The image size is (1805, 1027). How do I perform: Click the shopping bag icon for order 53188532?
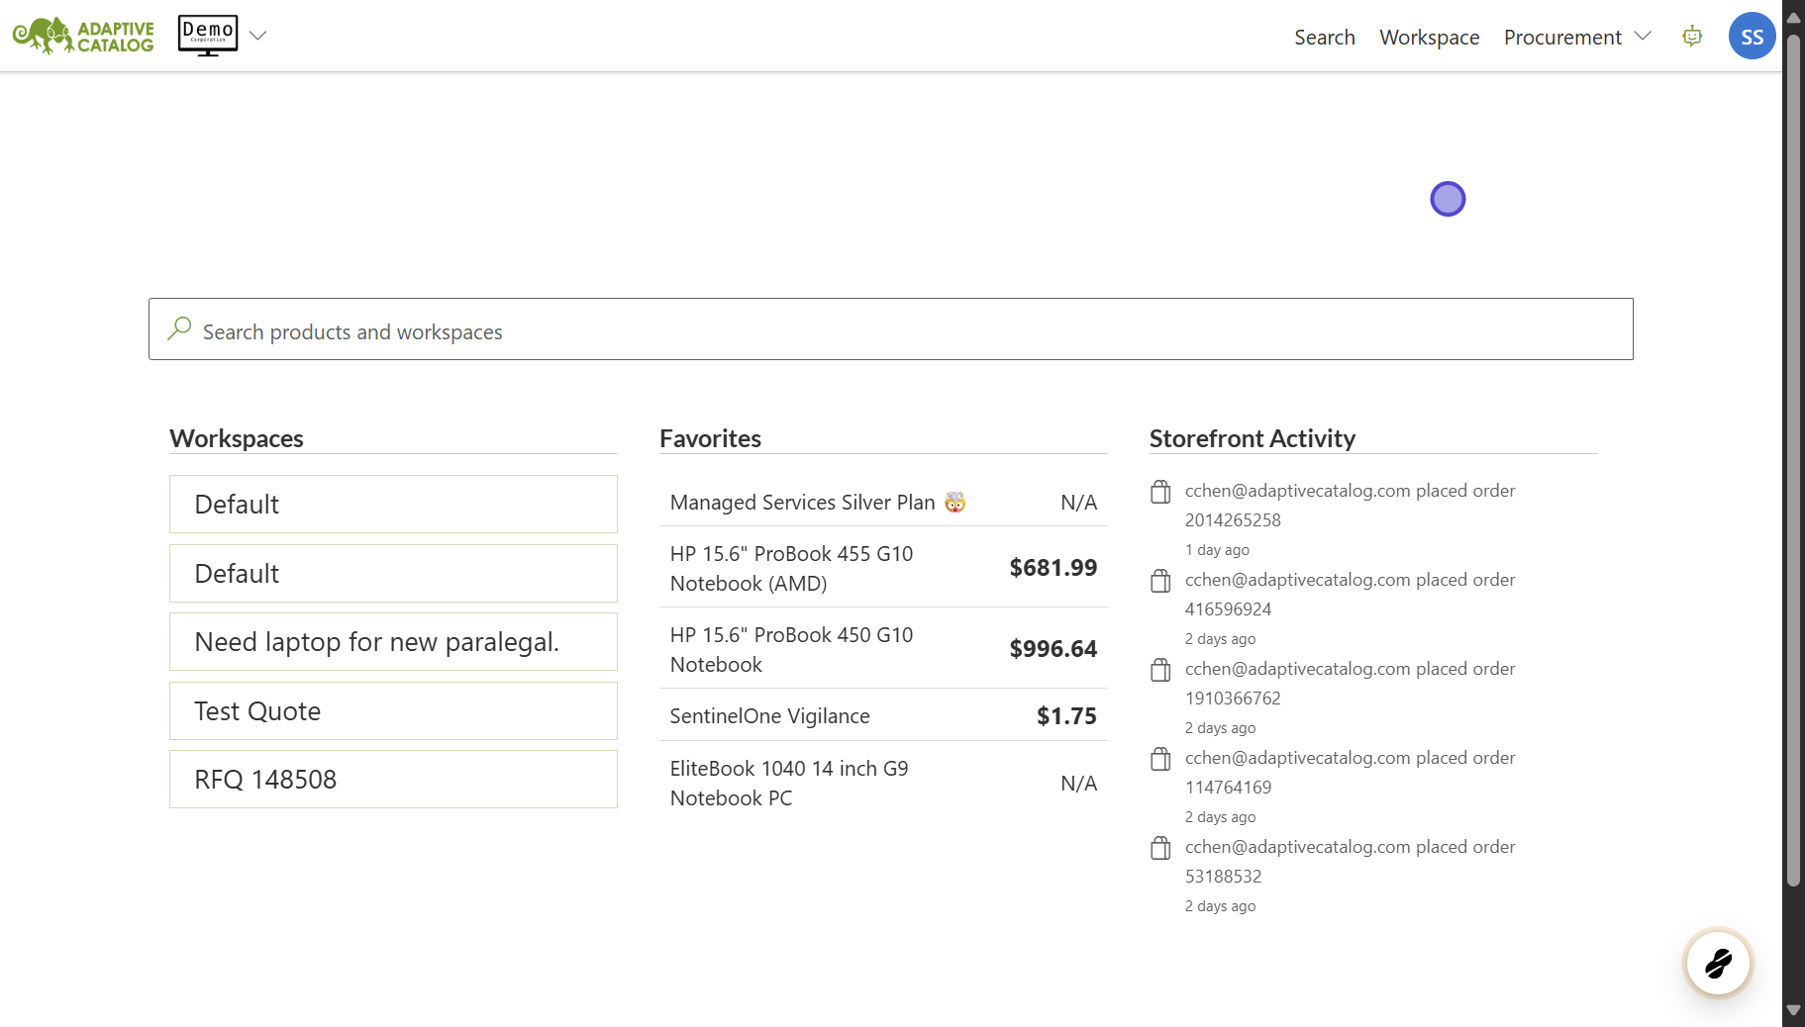coord(1160,848)
